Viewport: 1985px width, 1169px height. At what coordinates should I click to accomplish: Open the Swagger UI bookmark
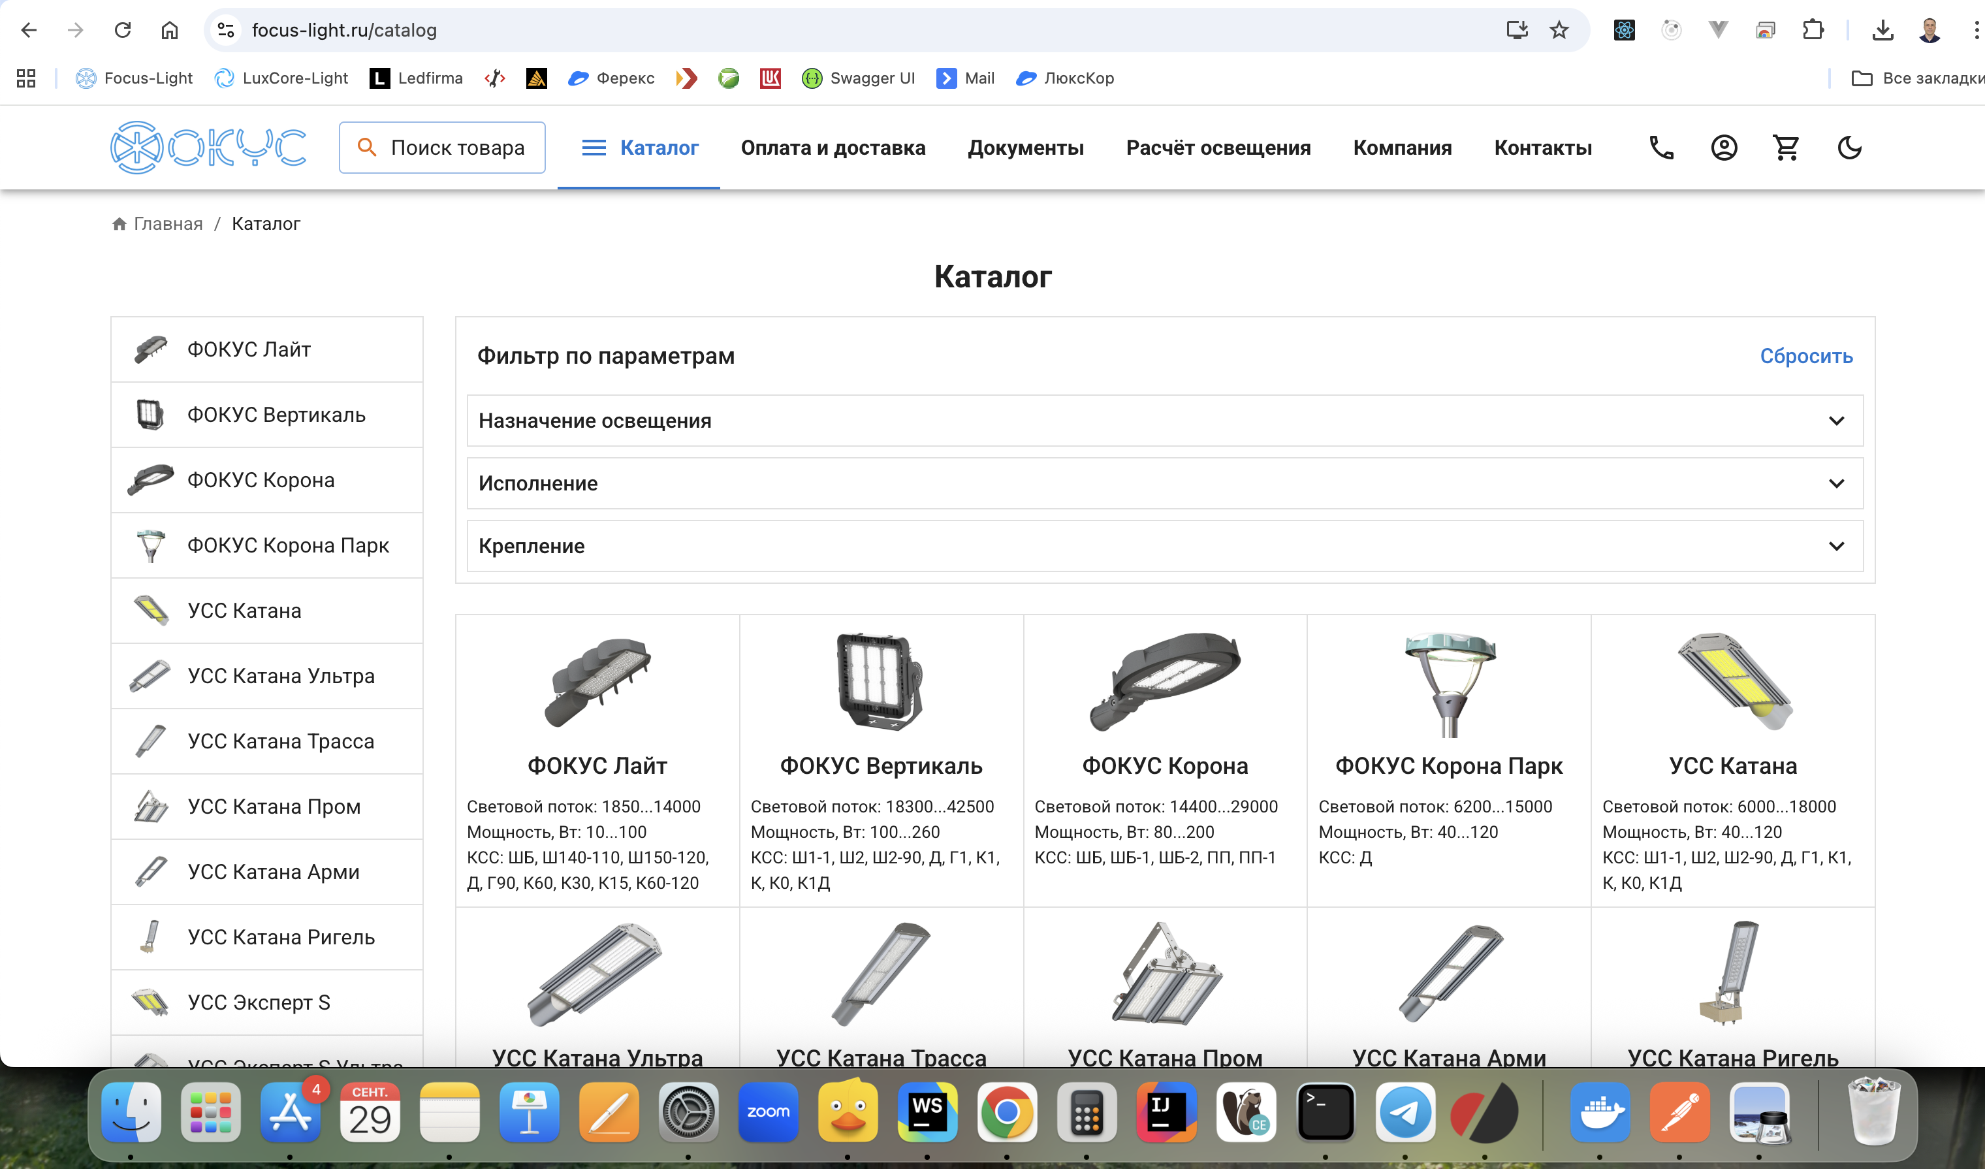click(858, 78)
